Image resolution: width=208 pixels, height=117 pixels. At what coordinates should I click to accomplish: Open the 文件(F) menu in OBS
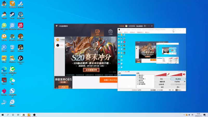tap(120, 32)
